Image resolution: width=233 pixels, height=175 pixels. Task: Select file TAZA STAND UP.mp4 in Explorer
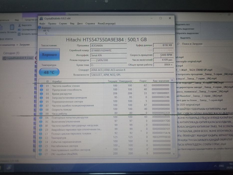[x=194, y=70]
